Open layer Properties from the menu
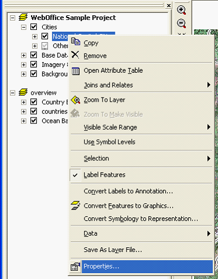This screenshot has height=279, width=218. coord(141,267)
